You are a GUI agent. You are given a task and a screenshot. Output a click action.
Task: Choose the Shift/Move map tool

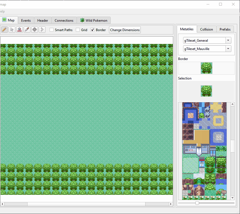pos(35,30)
